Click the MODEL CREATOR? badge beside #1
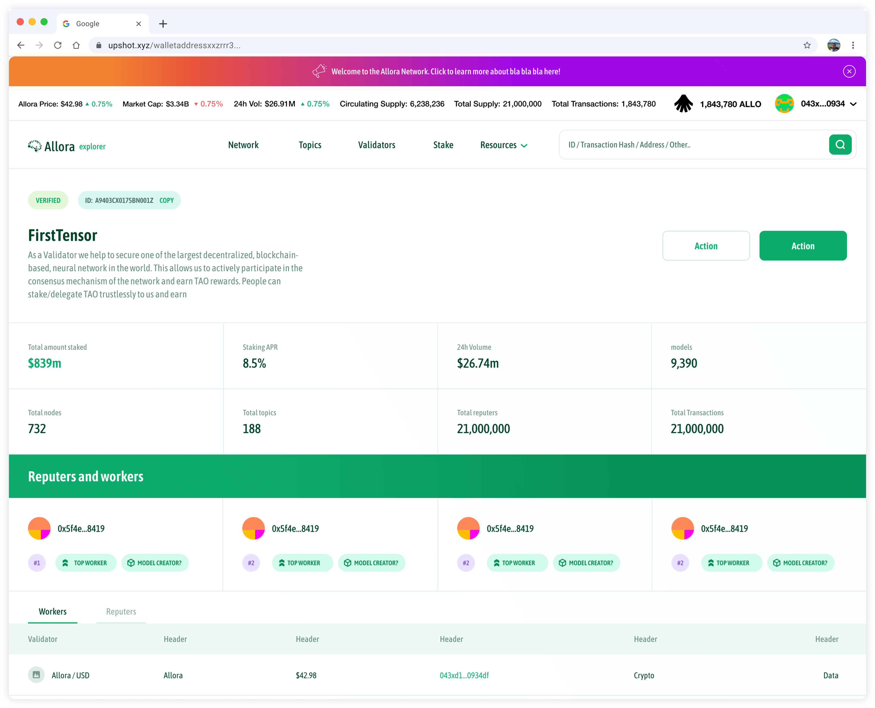Screen dimensions: 875x708 [155, 563]
